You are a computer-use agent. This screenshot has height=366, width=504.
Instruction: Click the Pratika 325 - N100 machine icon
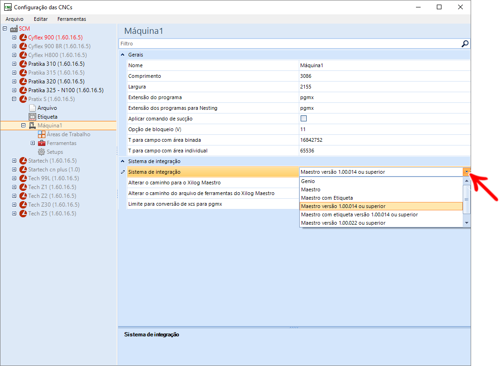(x=23, y=90)
